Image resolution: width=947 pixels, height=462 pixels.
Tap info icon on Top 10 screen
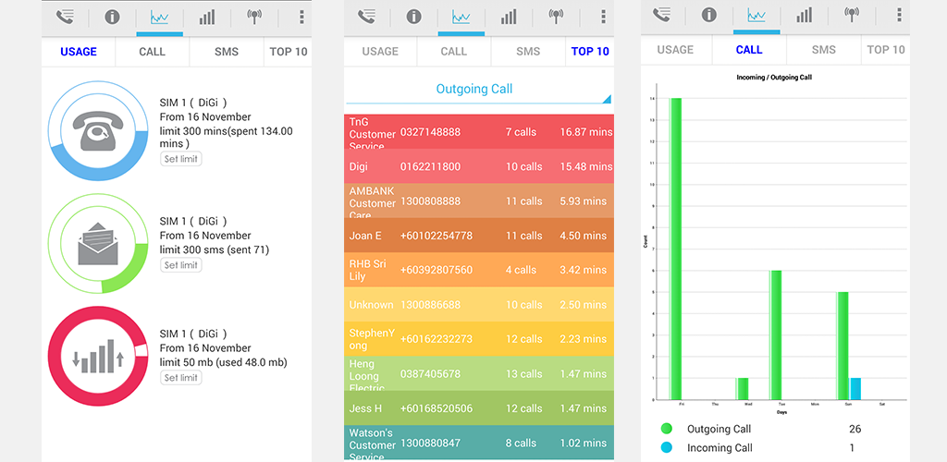(413, 17)
